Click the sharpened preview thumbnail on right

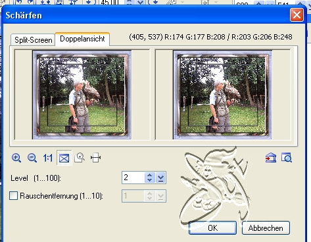(223, 95)
